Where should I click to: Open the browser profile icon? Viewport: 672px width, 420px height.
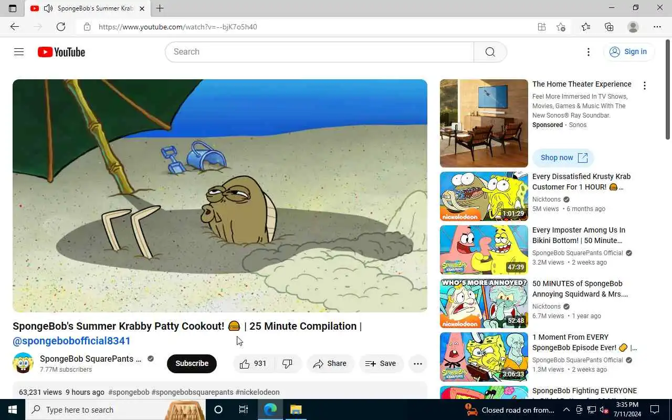point(633,27)
